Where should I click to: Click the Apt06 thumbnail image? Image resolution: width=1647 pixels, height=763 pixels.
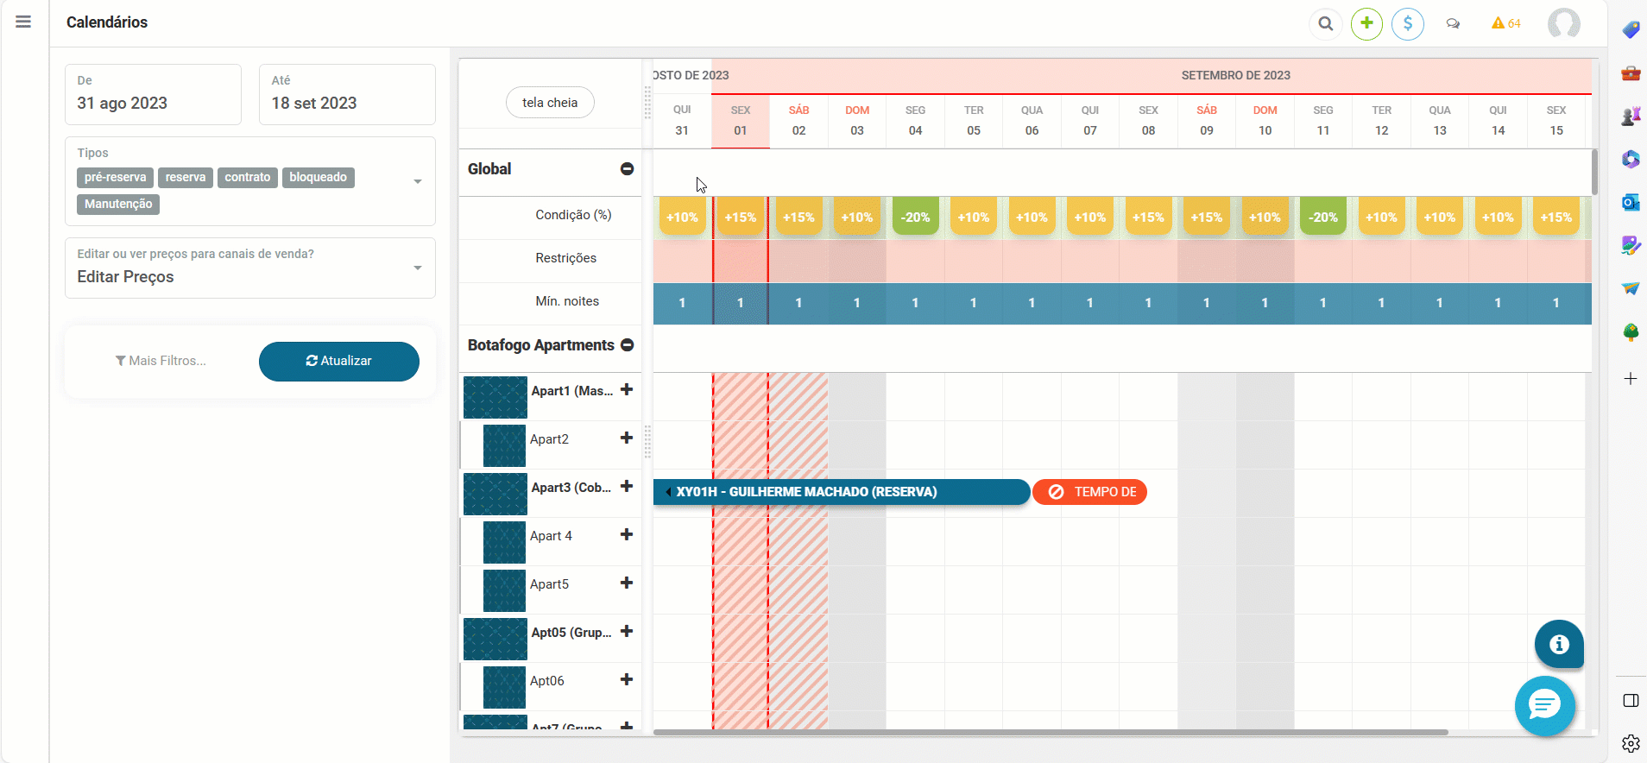[x=504, y=687]
